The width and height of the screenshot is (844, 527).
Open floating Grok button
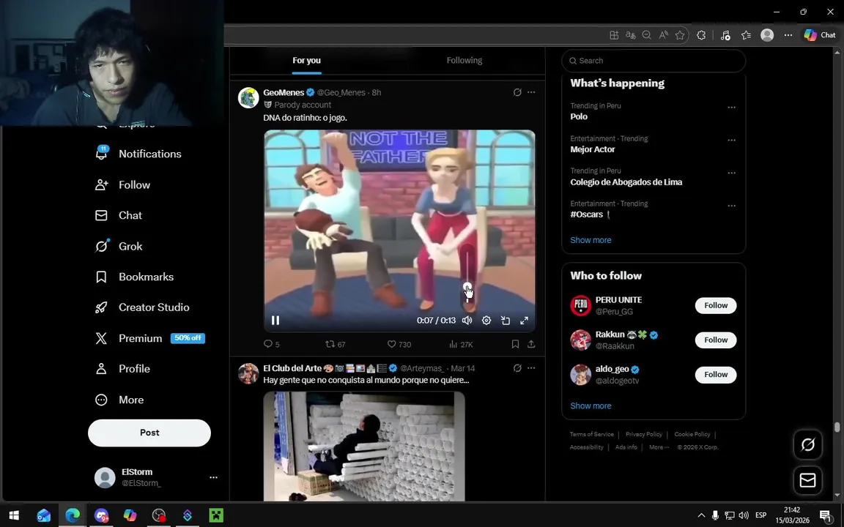coord(808,445)
